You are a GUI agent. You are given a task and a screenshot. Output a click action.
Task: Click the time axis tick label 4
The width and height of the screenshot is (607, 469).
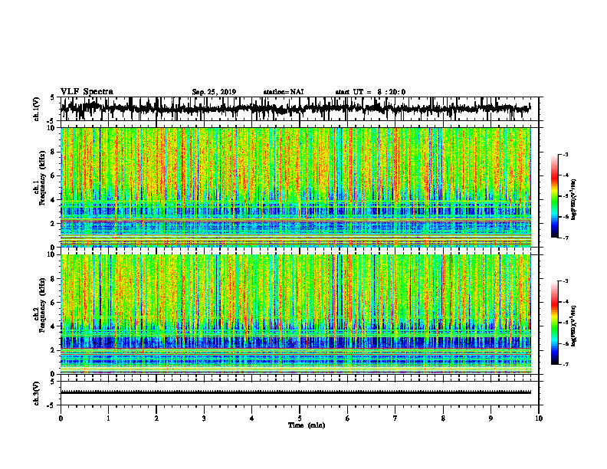tap(252, 418)
